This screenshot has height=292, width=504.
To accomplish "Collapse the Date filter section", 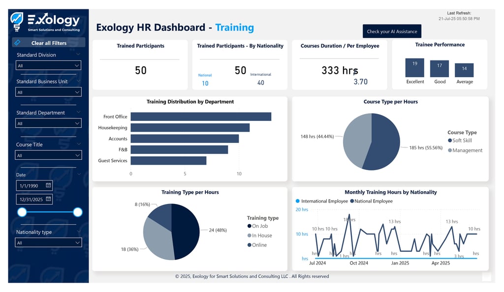I will (x=78, y=175).
